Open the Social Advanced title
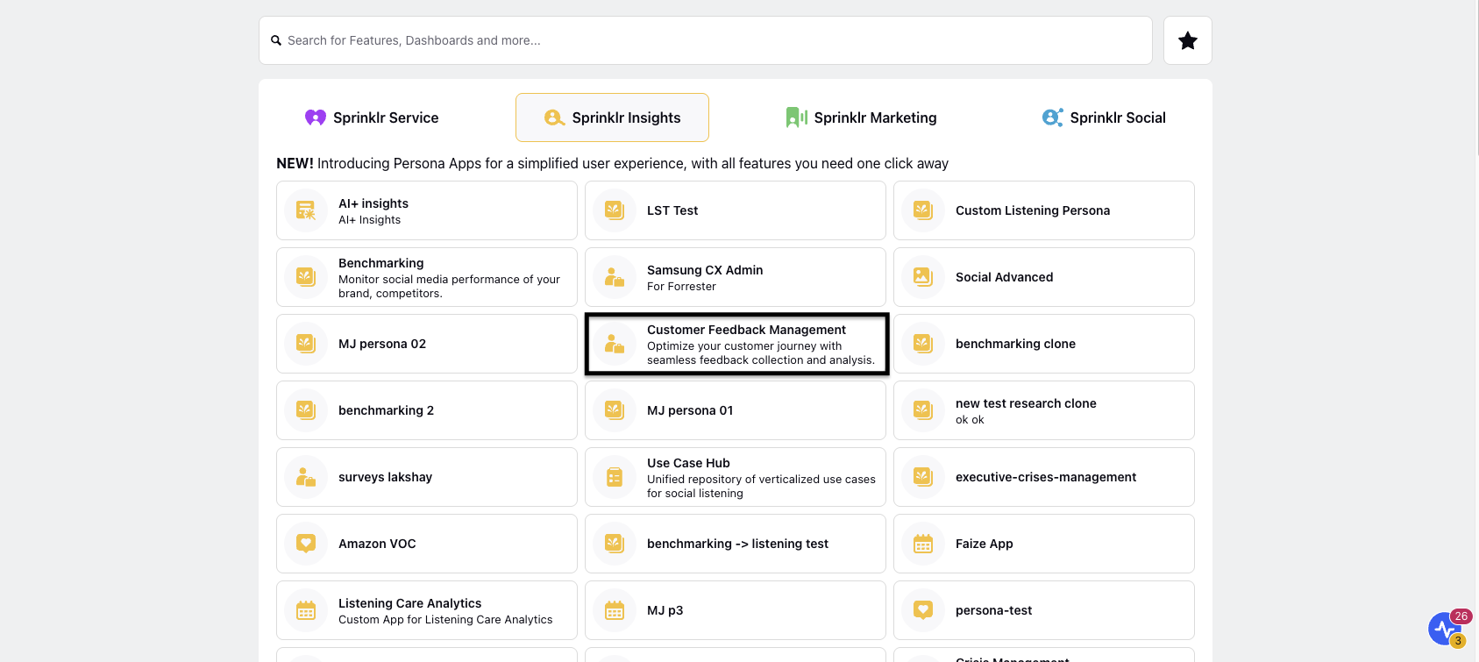This screenshot has width=1479, height=662. pos(1005,277)
